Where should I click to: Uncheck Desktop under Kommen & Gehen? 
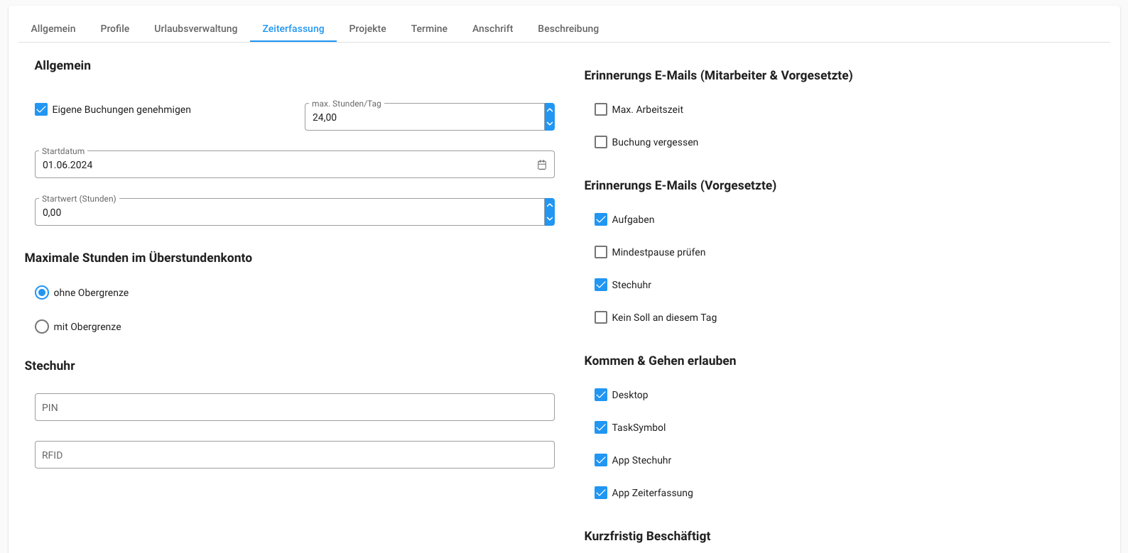tap(601, 395)
